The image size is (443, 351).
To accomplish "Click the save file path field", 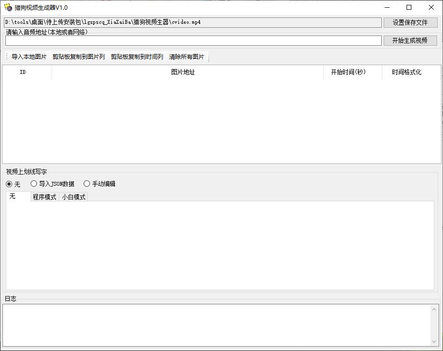I will [193, 22].
